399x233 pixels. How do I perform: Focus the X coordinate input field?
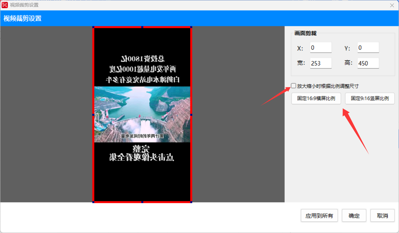click(x=321, y=47)
